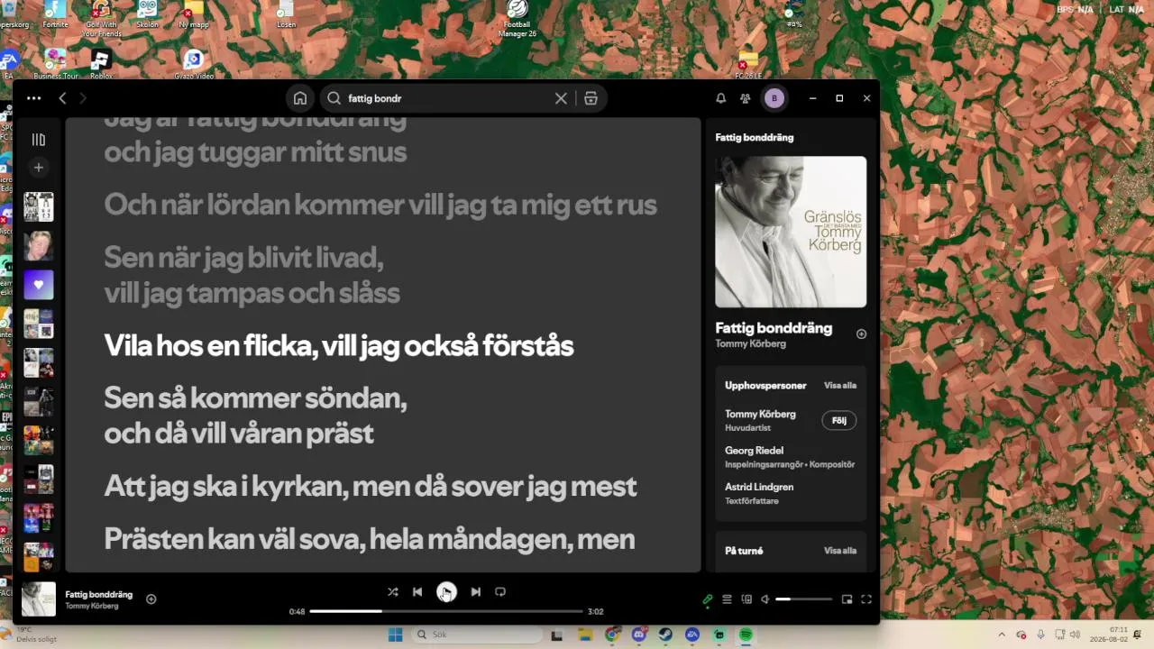Jump to lyric "Sen så kommer söndan"
This screenshot has width=1154, height=649.
(x=255, y=416)
